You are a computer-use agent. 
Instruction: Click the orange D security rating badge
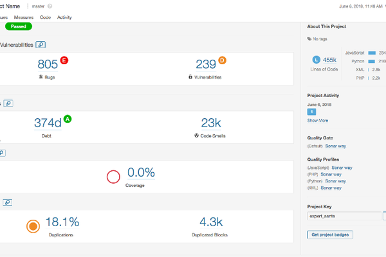[223, 60]
